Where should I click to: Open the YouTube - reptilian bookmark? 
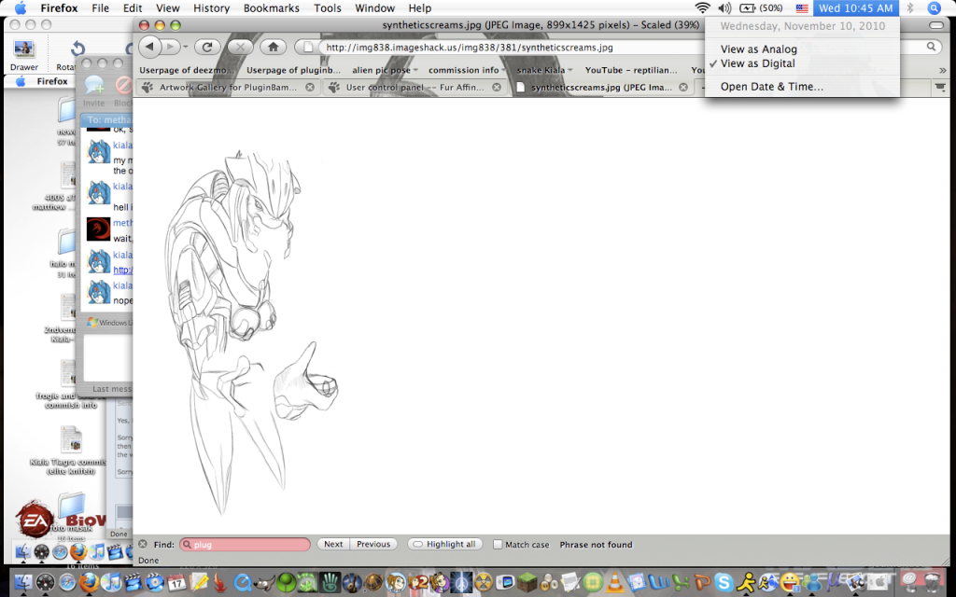point(631,70)
